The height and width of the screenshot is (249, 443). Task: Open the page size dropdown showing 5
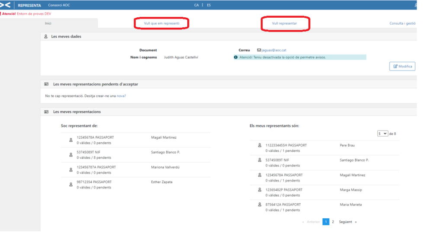pos(382,134)
